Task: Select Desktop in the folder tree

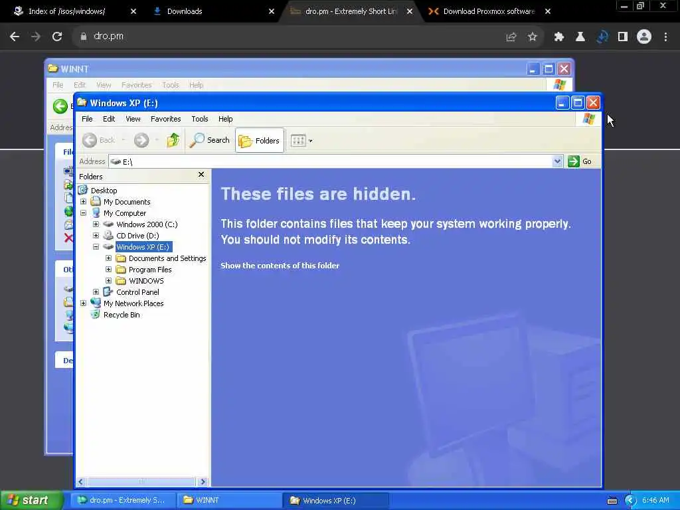Action: pyautogui.click(x=104, y=191)
